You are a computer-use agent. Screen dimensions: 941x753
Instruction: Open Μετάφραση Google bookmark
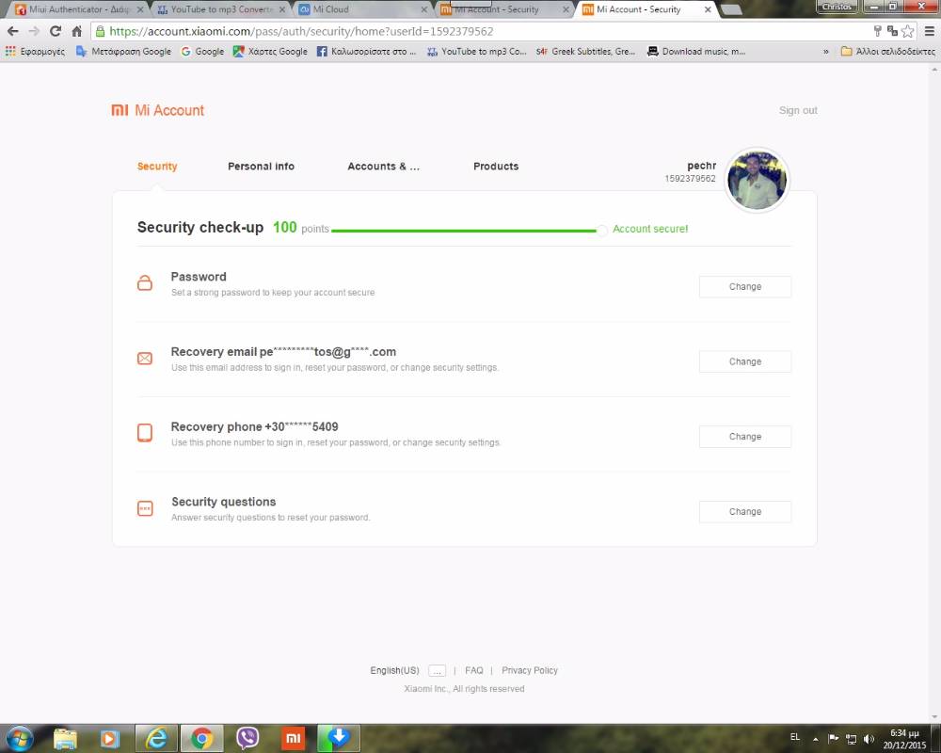pyautogui.click(x=123, y=52)
